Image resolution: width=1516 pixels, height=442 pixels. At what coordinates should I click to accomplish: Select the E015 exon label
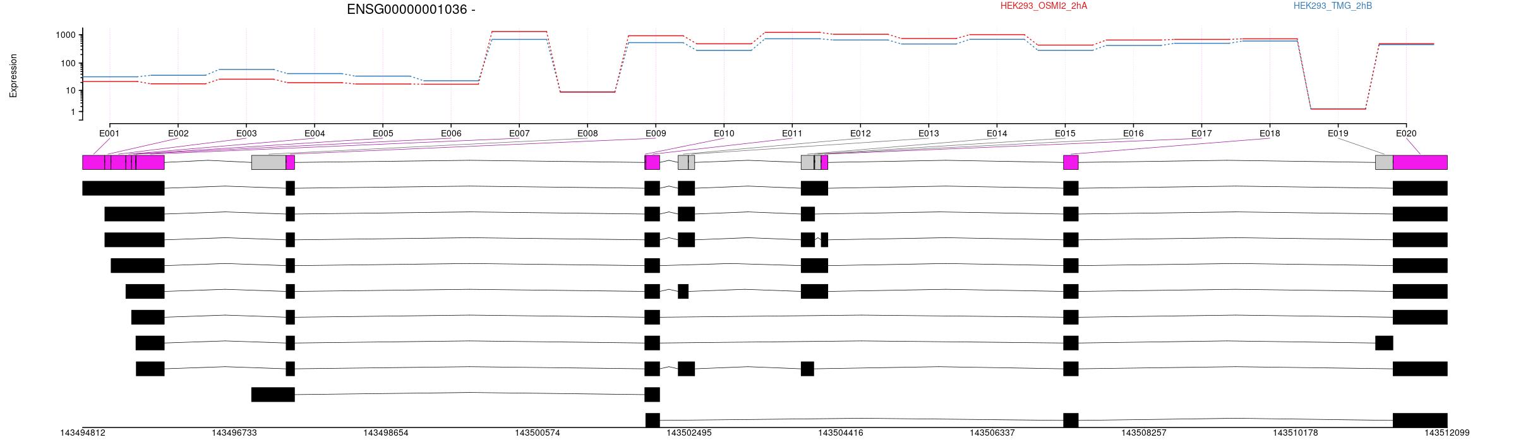1065,134
